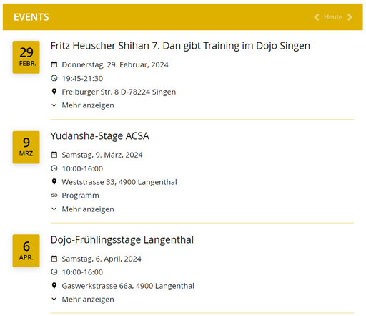Click clock icon in Dojo-Frühlingsstage event

click(54, 272)
